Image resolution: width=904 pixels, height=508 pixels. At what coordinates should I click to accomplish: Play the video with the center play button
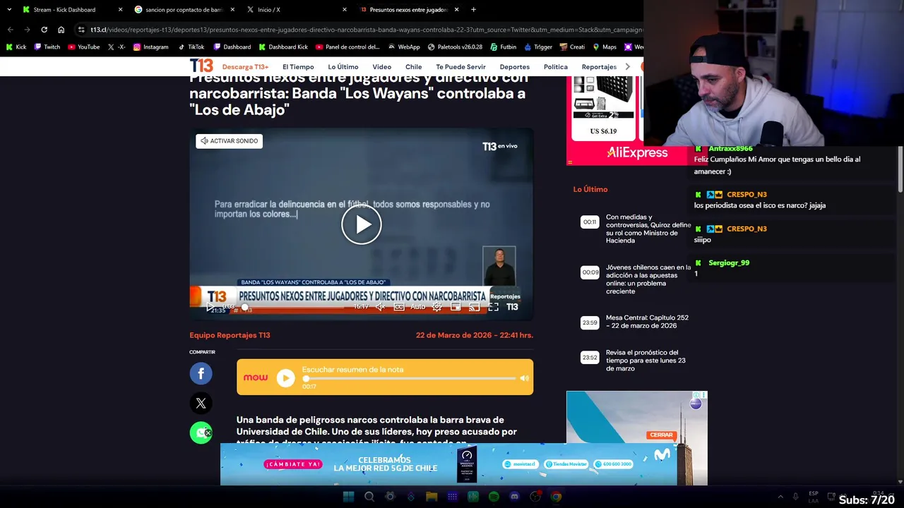(x=362, y=224)
